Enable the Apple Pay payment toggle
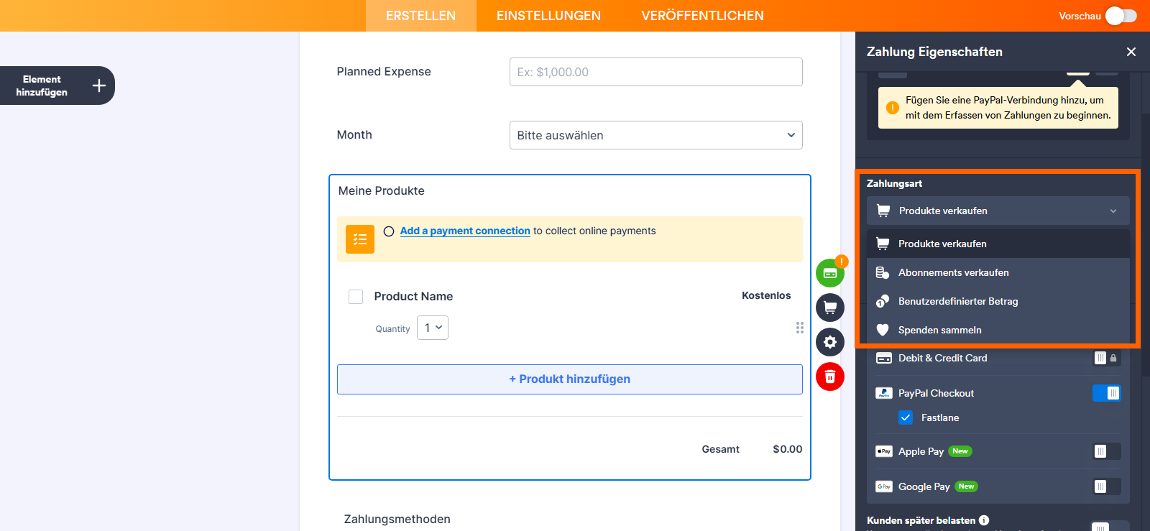This screenshot has width=1150, height=531. click(x=1106, y=451)
